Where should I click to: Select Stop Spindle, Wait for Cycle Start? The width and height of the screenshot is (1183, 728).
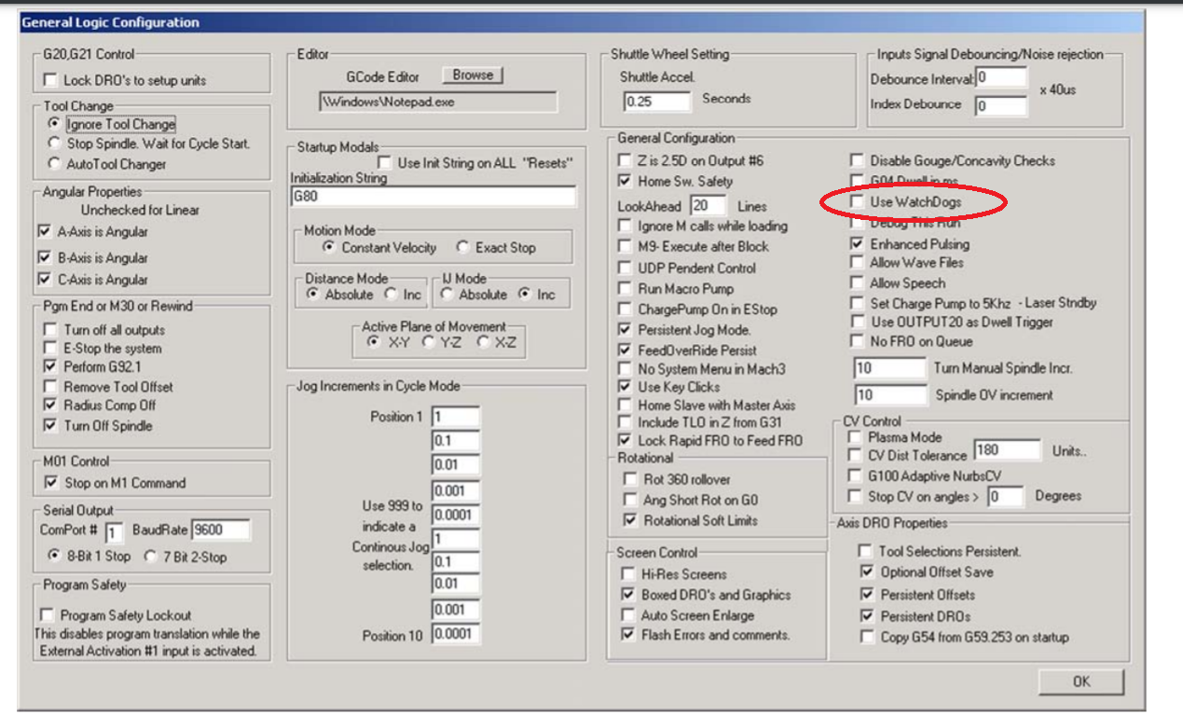(54, 144)
